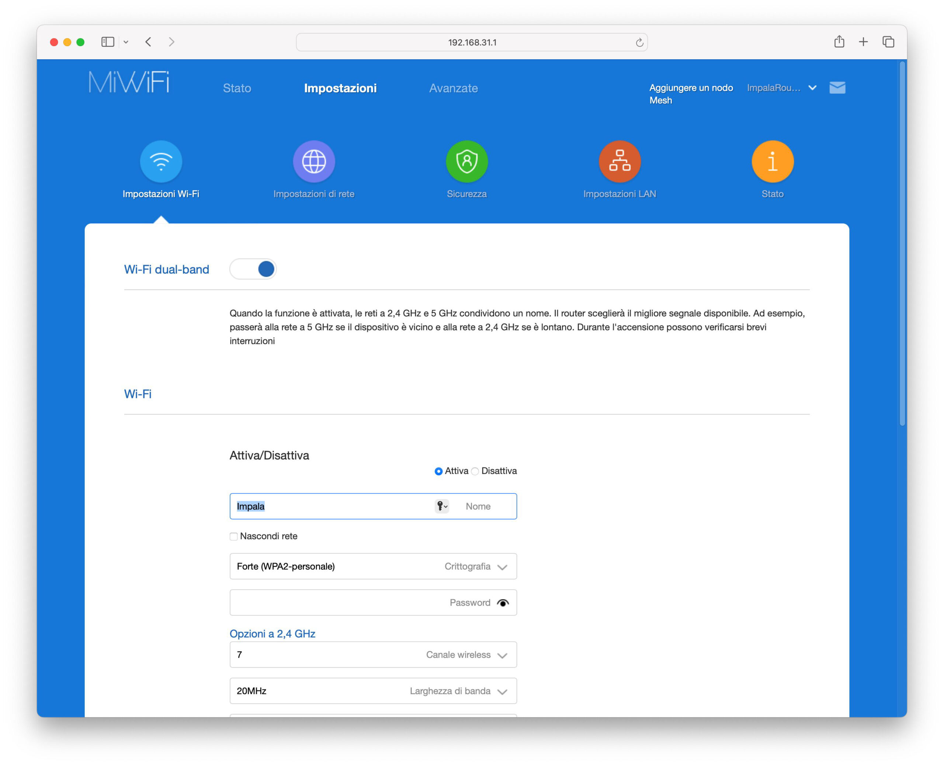944x766 pixels.
Task: Click the orange Stato info icon
Action: 772,162
